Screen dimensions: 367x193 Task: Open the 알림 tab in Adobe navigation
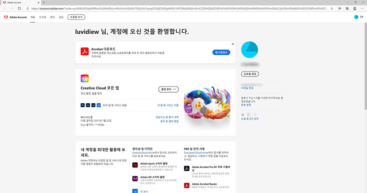(x=61, y=18)
